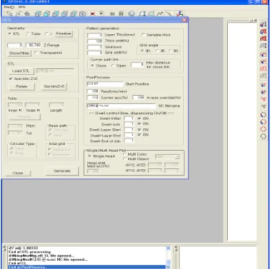Select the Single Head radio button
This screenshot has height=269, width=271.
[90, 156]
